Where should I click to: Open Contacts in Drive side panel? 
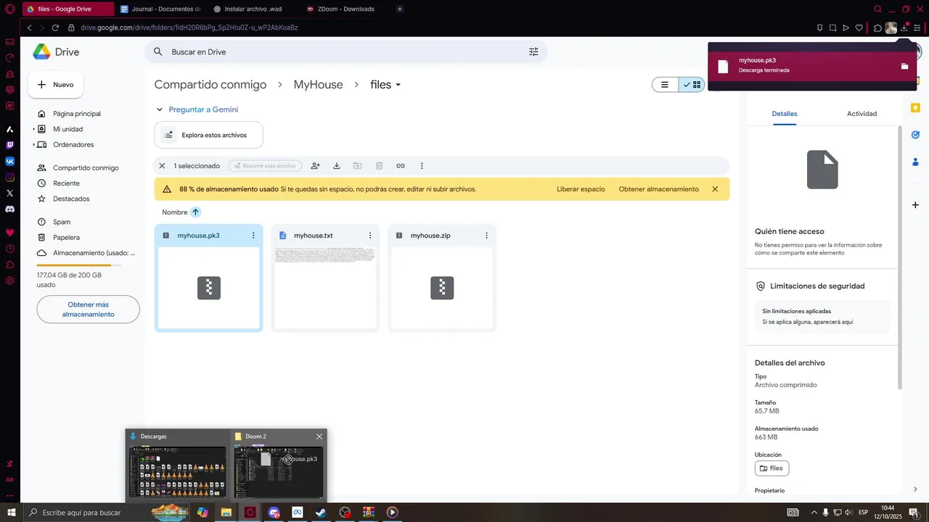[915, 161]
